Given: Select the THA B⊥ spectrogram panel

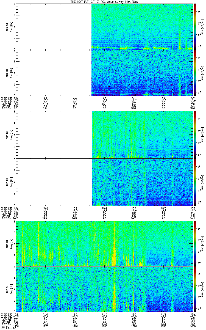Looking at the screenshot, I should (104, 27).
